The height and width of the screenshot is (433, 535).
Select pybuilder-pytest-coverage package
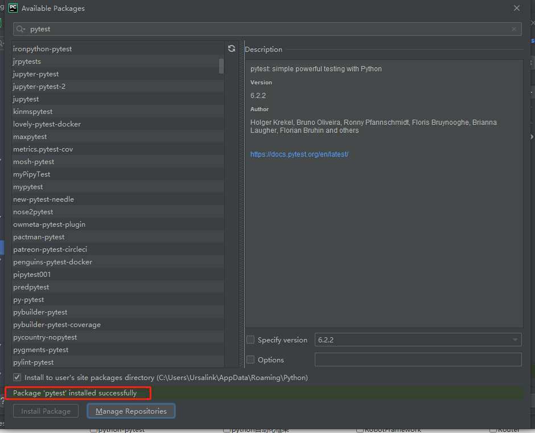click(118, 324)
